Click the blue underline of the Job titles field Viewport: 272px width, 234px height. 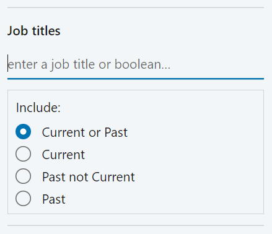[x=136, y=79]
